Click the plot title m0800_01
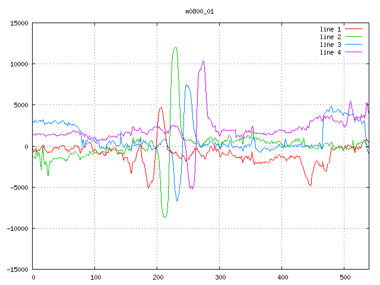This screenshot has height=285, width=380. point(200,11)
